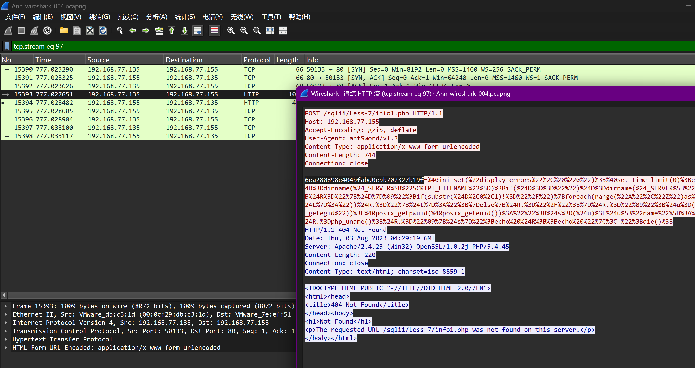
Task: Toggle packet list colorization button
Action: coord(214,30)
